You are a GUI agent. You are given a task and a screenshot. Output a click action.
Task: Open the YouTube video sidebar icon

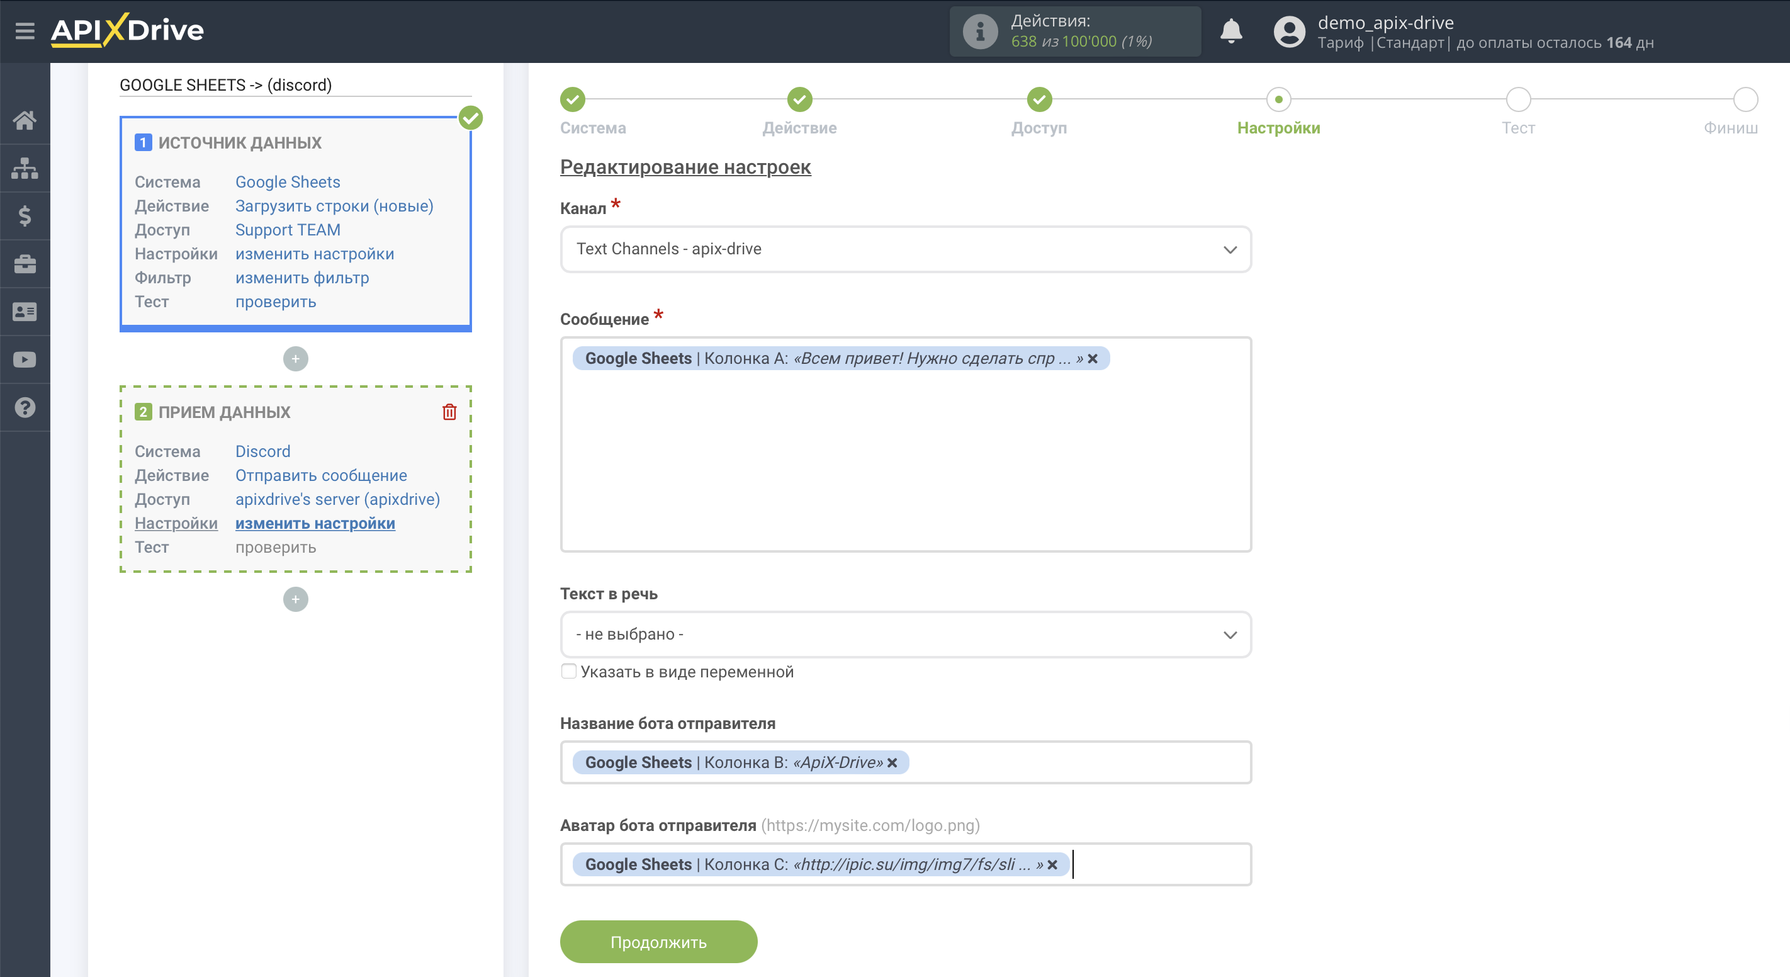(x=25, y=360)
